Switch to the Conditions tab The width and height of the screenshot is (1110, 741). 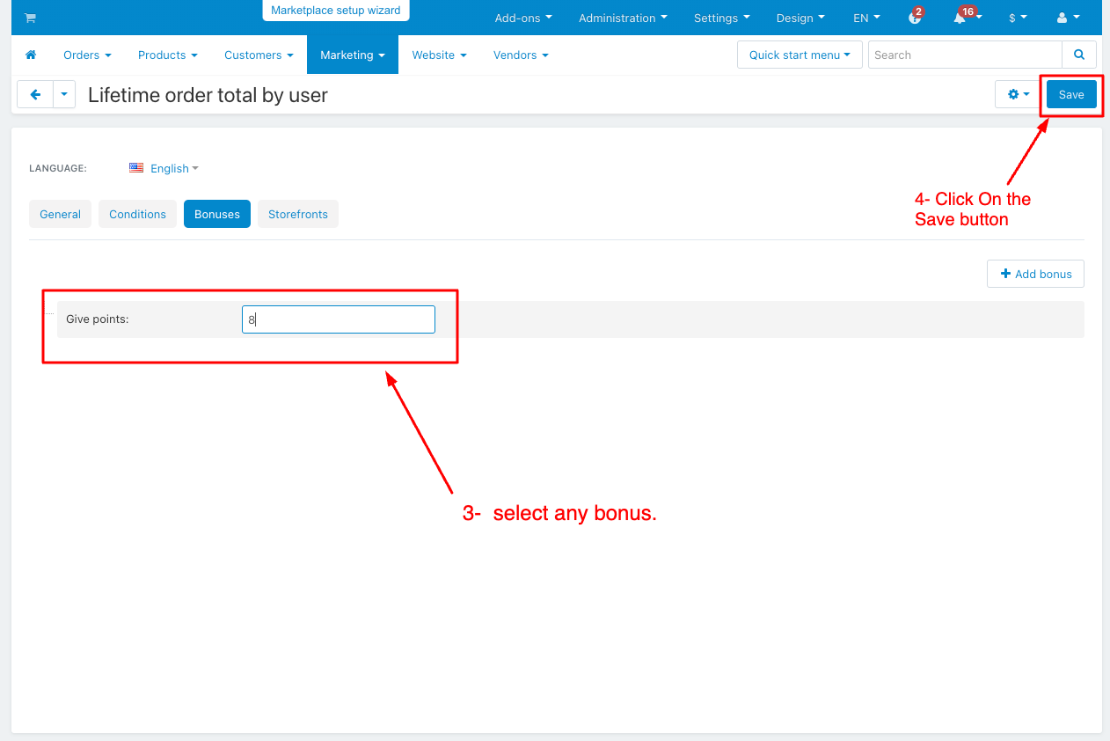[137, 214]
